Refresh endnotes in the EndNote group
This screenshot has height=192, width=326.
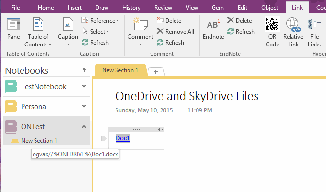click(x=241, y=31)
